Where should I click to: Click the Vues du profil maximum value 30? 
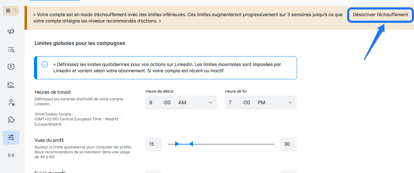(x=288, y=144)
